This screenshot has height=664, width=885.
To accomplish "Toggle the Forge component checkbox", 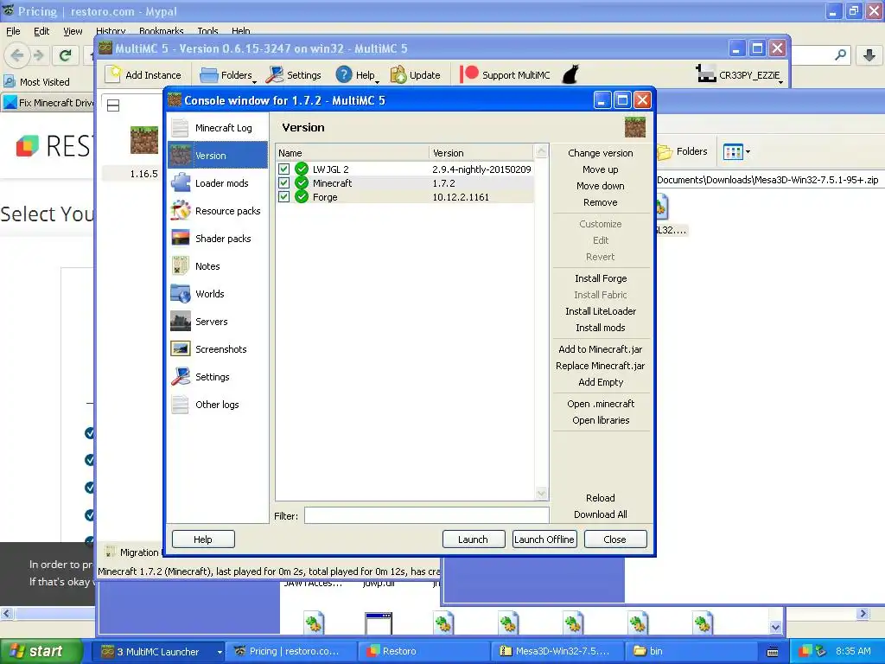I will [x=283, y=196].
